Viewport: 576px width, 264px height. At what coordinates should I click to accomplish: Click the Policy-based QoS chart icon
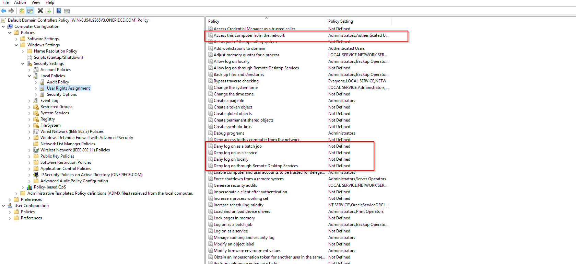coord(30,187)
